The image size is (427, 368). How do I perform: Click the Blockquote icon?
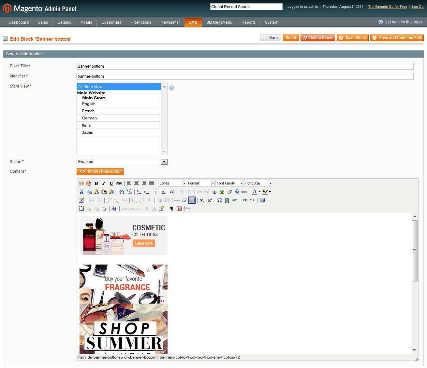pyautogui.click(x=172, y=192)
